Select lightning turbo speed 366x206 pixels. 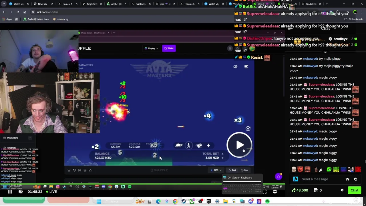pos(208,146)
